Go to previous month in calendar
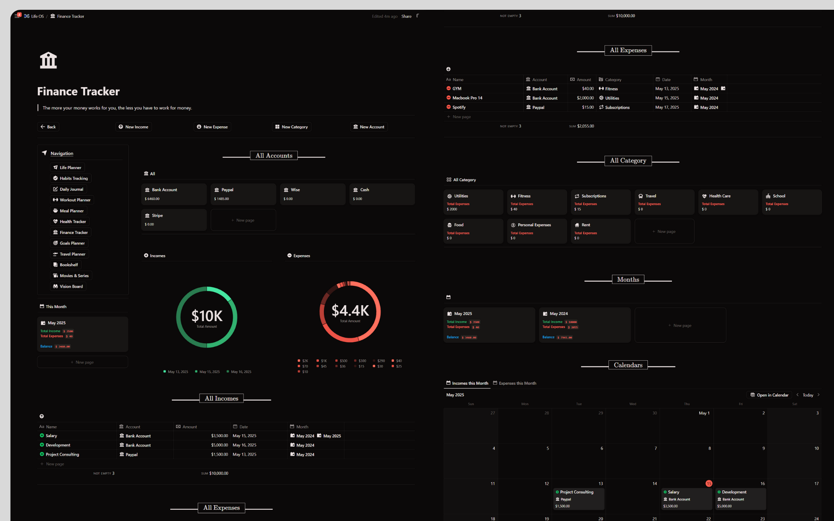Image resolution: width=834 pixels, height=521 pixels. click(797, 395)
